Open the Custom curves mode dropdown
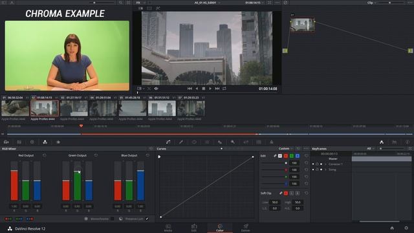This screenshot has height=233, width=414. click(286, 149)
